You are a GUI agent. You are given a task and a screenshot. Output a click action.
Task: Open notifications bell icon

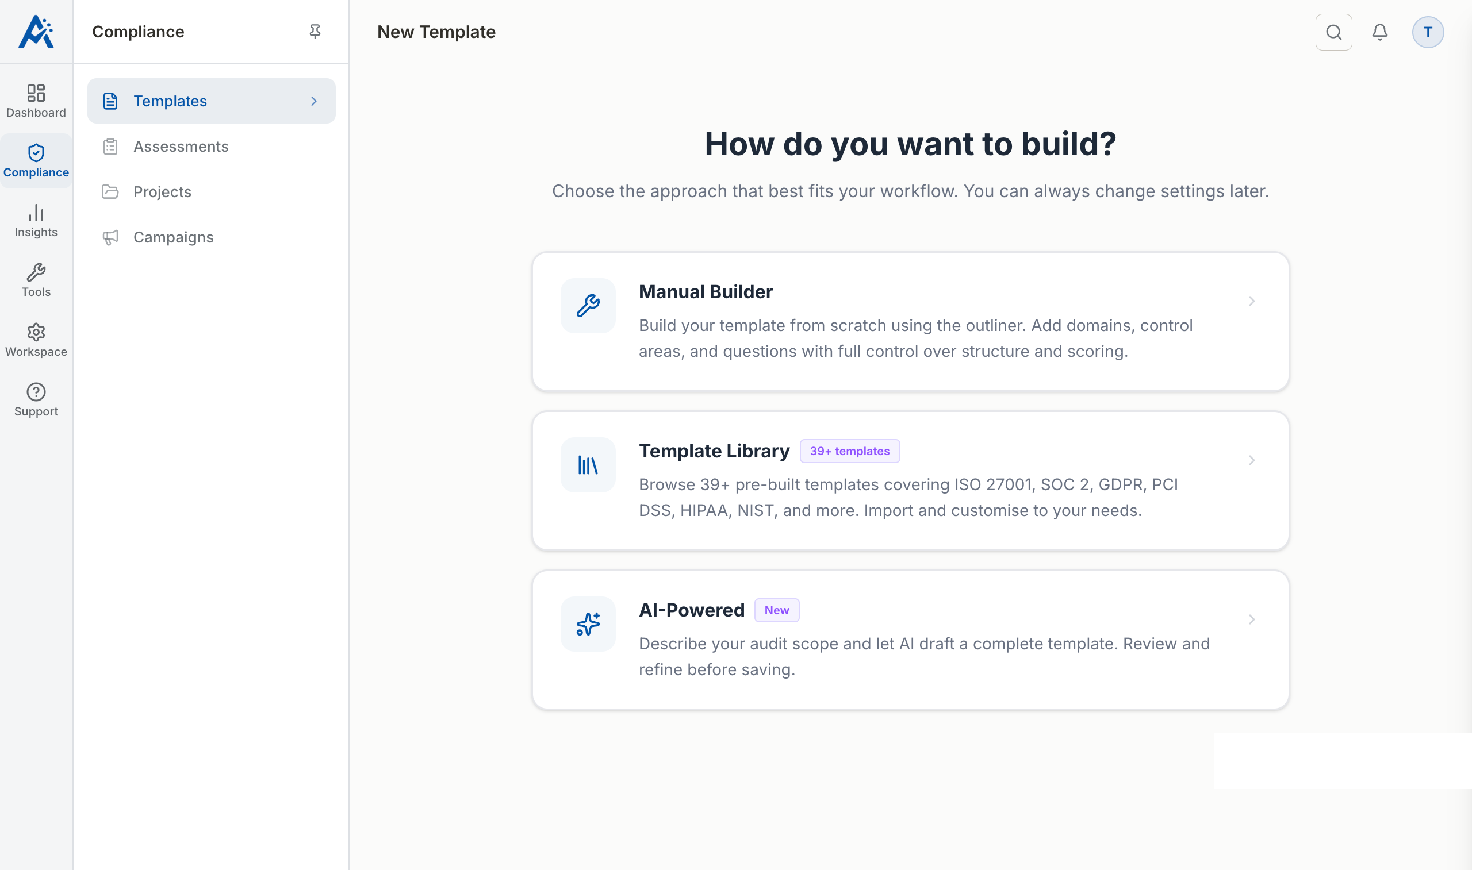[x=1379, y=32]
